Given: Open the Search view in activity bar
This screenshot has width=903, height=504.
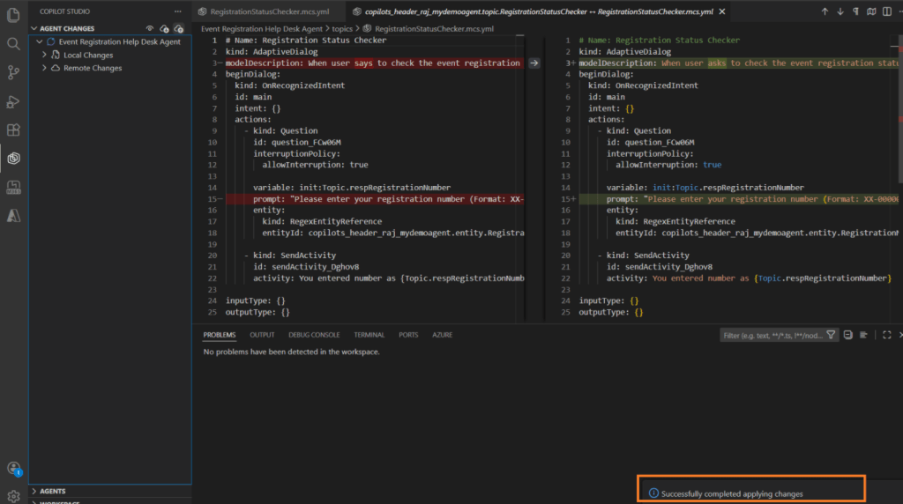Looking at the screenshot, I should coord(13,44).
